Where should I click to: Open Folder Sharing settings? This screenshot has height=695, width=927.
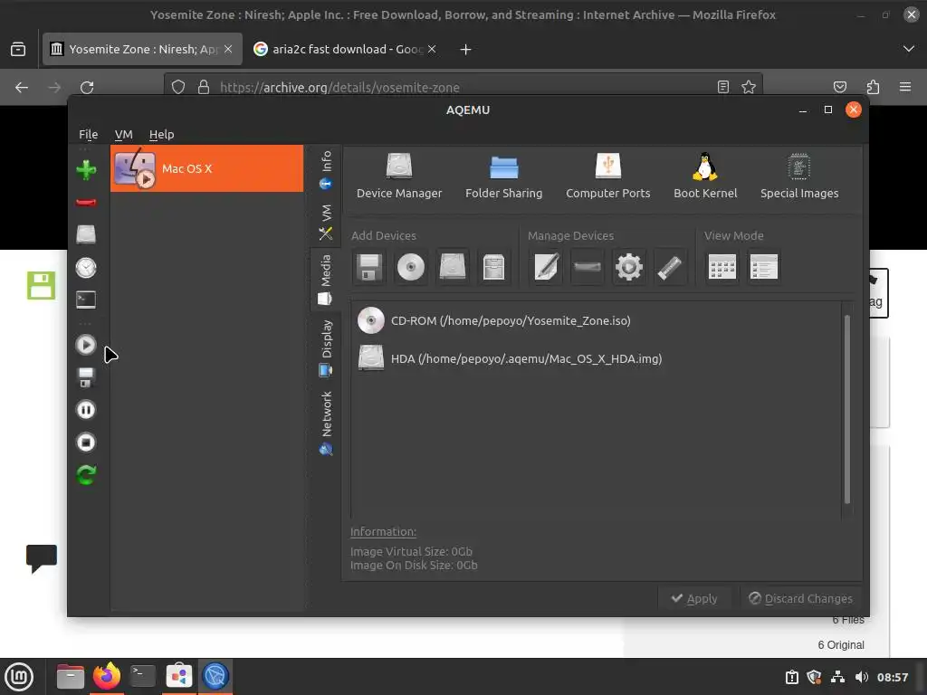coord(503,176)
